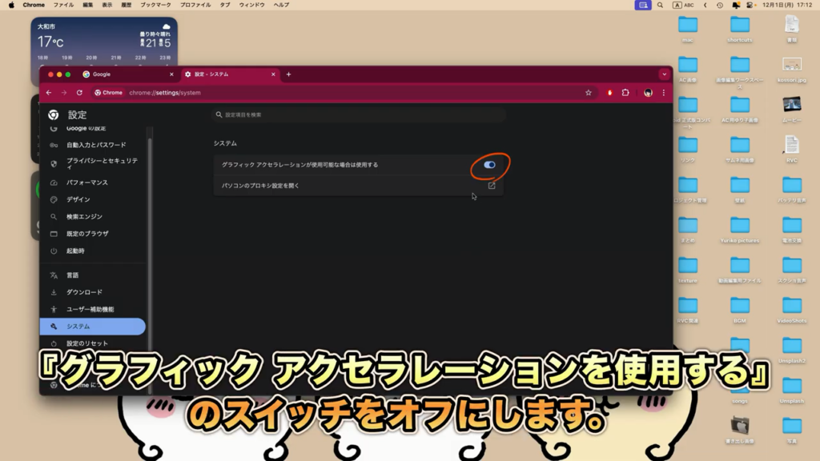The height and width of the screenshot is (461, 820).
Task: Open the computer's proxy settings external link
Action: coord(492,186)
